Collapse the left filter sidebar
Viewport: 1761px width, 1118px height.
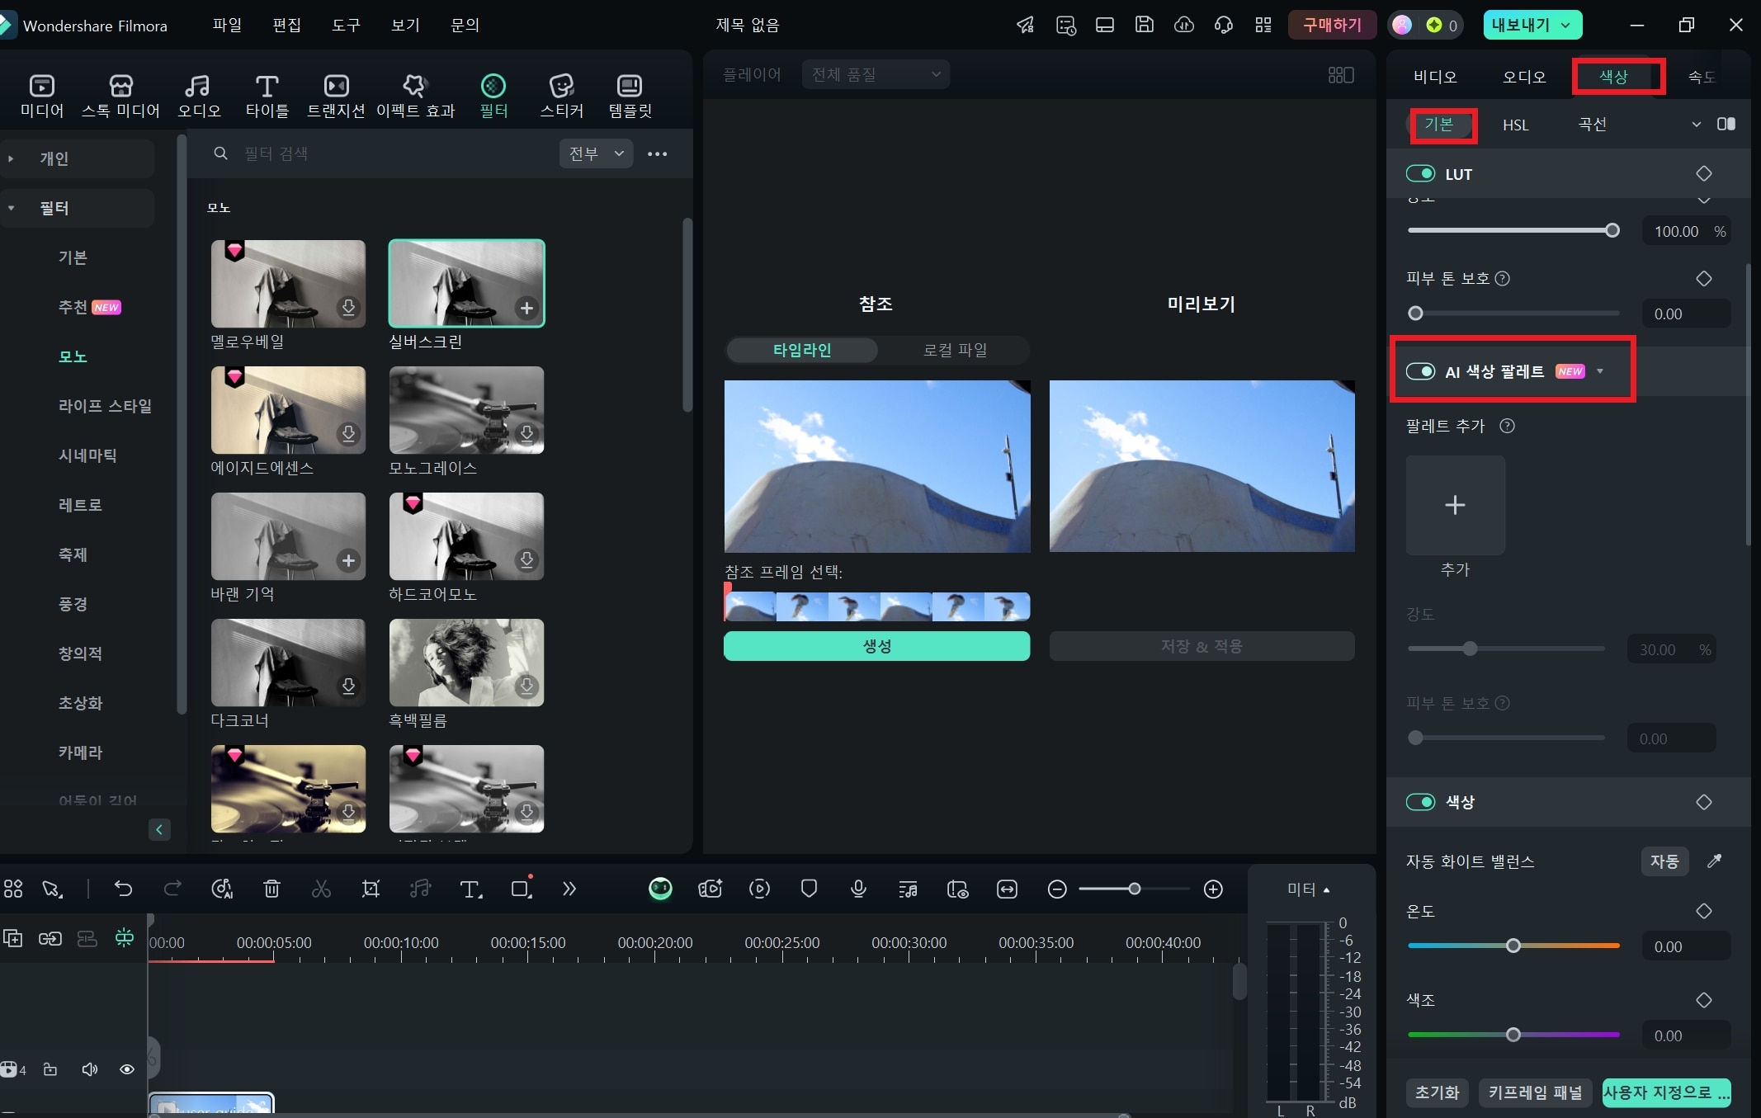[x=159, y=829]
